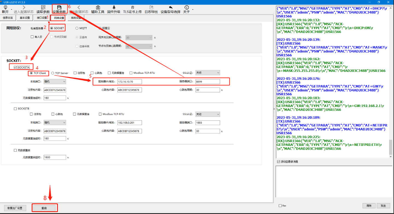394x214 pixels.
Task: Click the 设置参数 save parameters icon
Action: (59, 7)
